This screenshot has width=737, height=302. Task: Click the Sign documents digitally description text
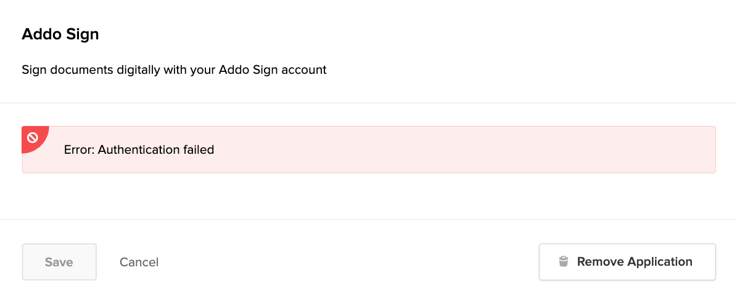pos(174,70)
